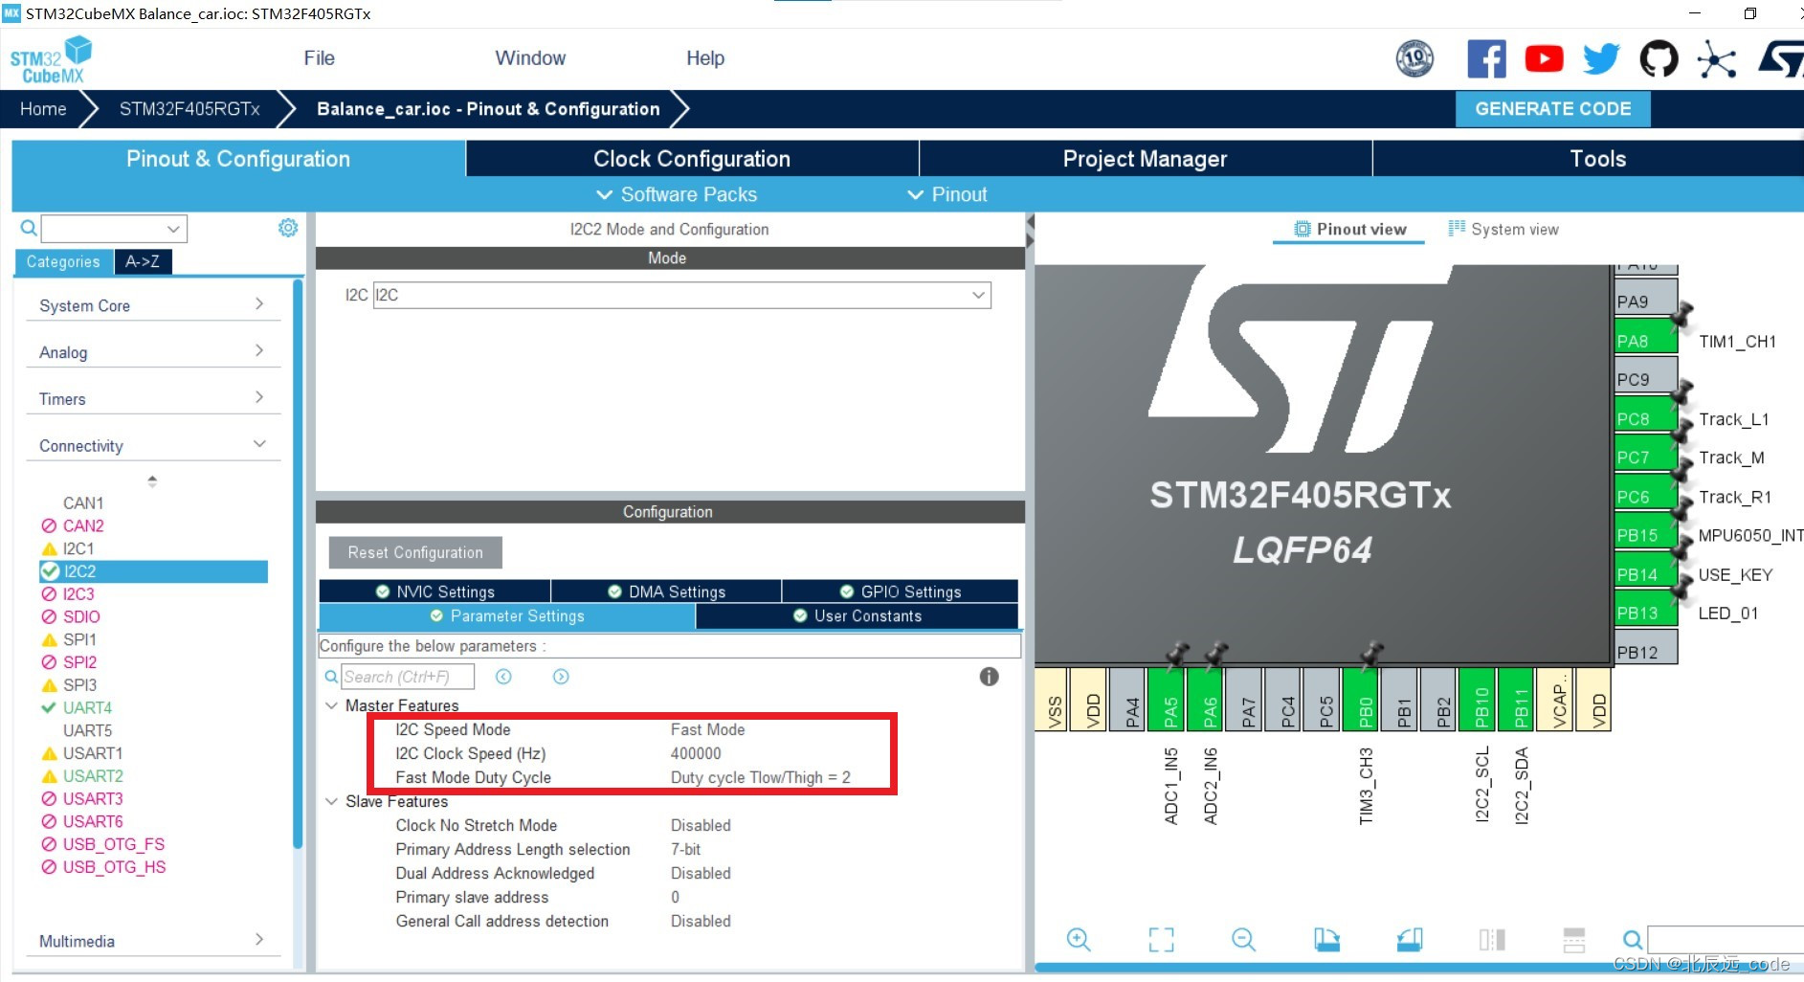Click the pin search magnifier icon
1804x982 pixels.
pyautogui.click(x=1633, y=940)
